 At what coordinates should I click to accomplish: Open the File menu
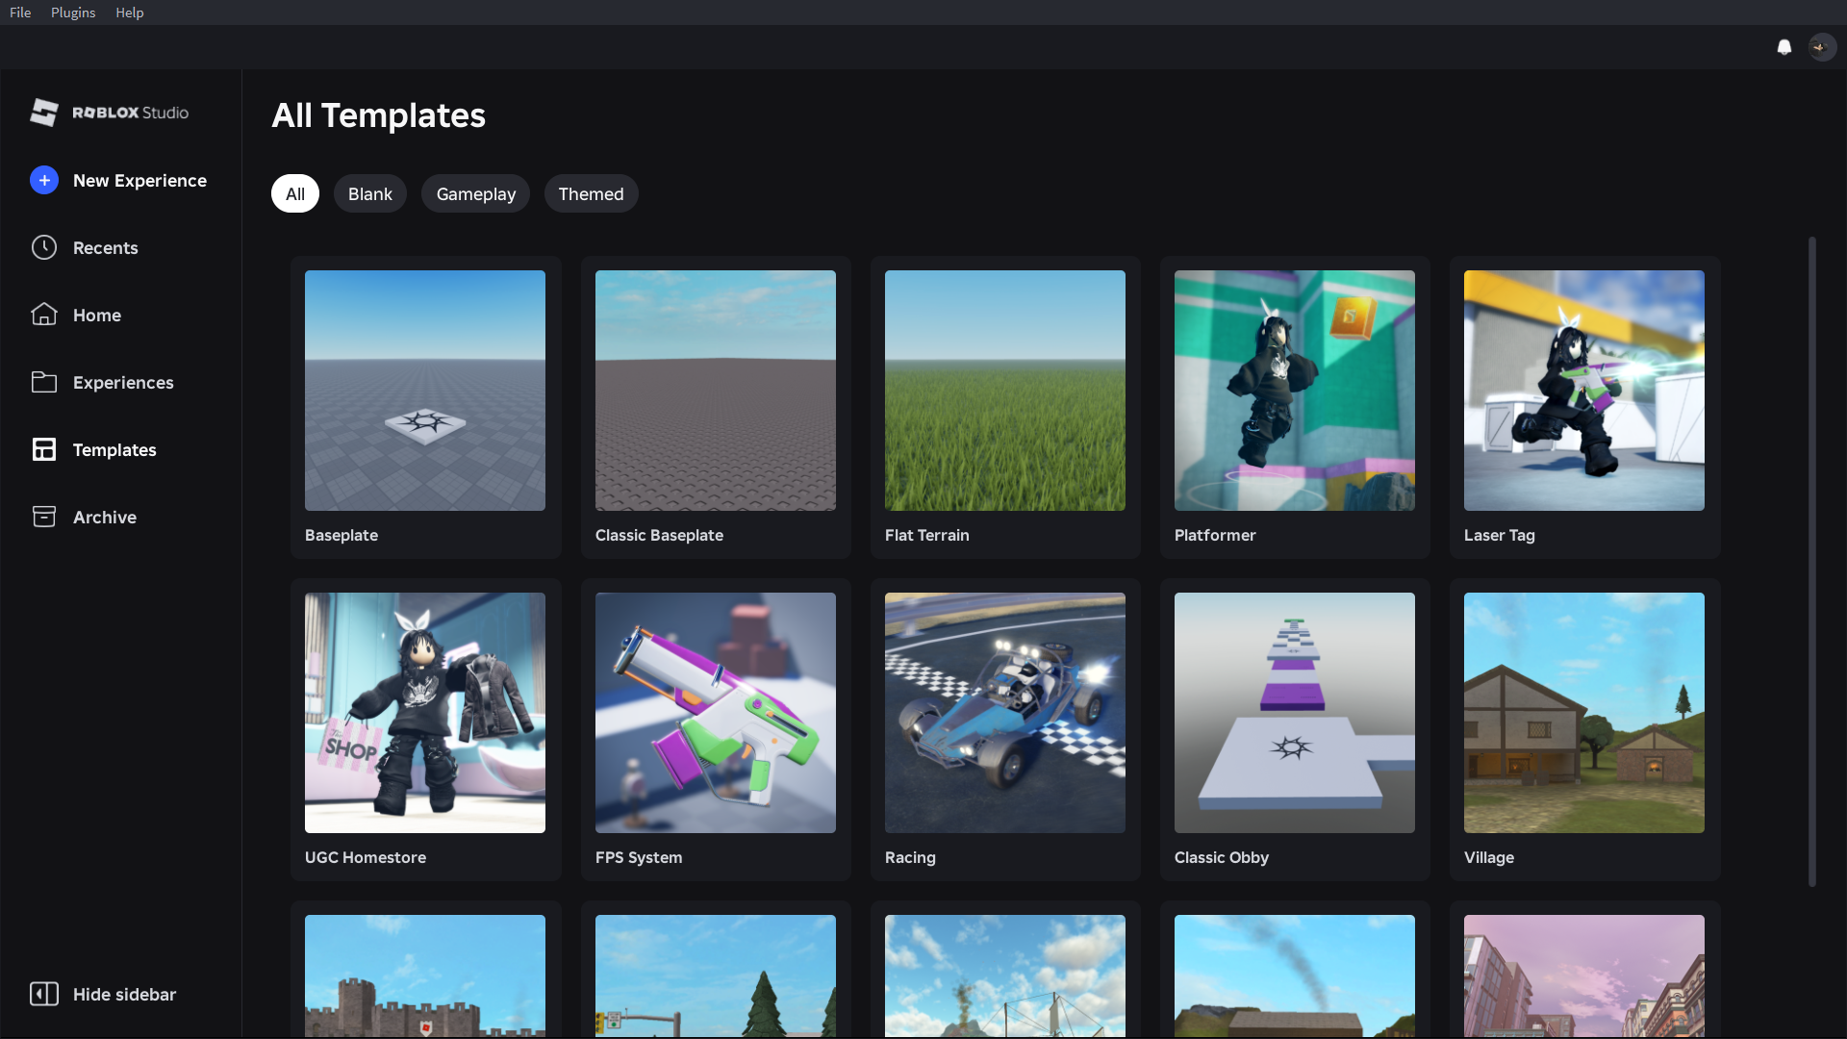(x=20, y=13)
